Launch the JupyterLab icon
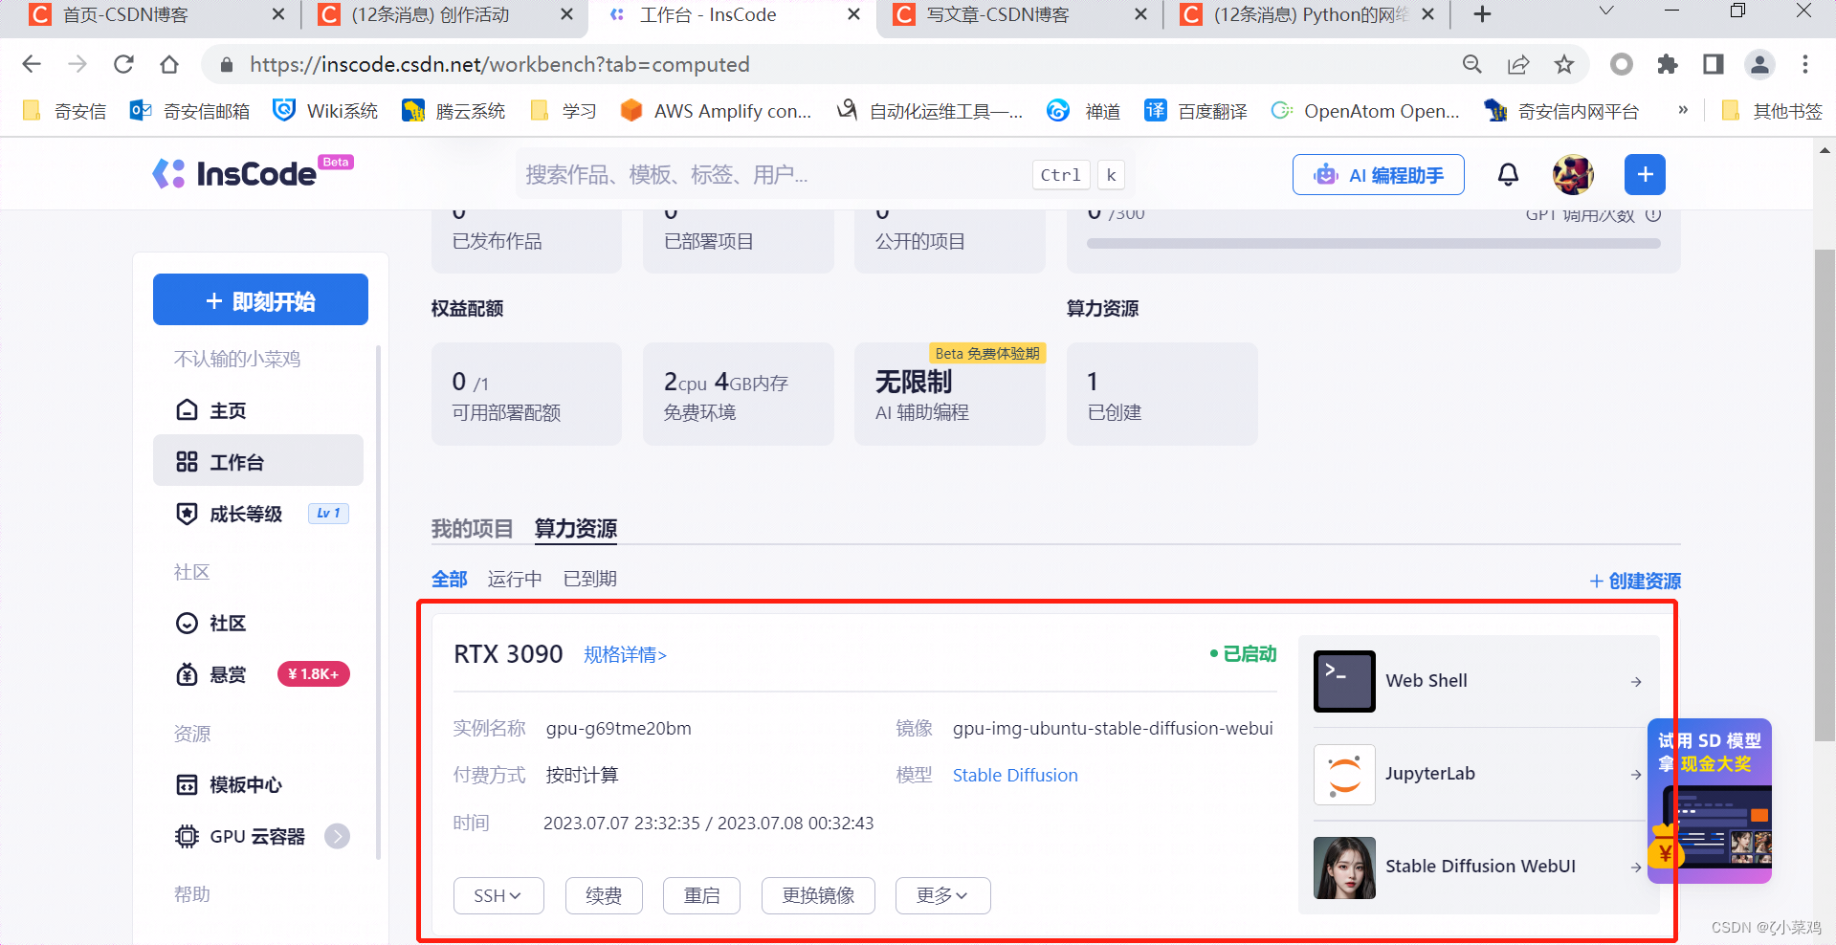The width and height of the screenshot is (1836, 945). (x=1344, y=774)
